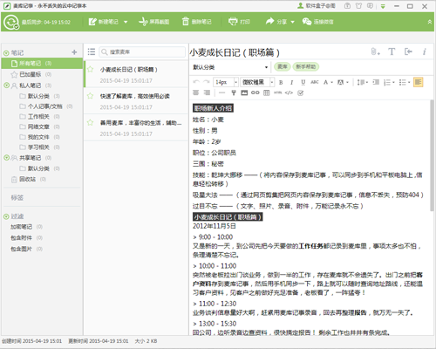
Task: Collapse the 私人笔记 tree node
Action: coord(6,86)
